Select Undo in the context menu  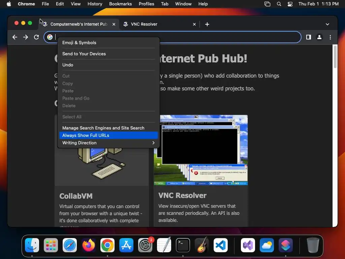(x=109, y=65)
